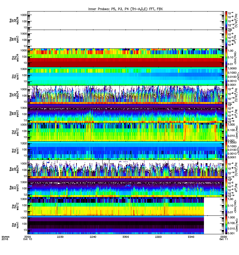Select the 2220 time tick label

pyautogui.click(x=60, y=237)
